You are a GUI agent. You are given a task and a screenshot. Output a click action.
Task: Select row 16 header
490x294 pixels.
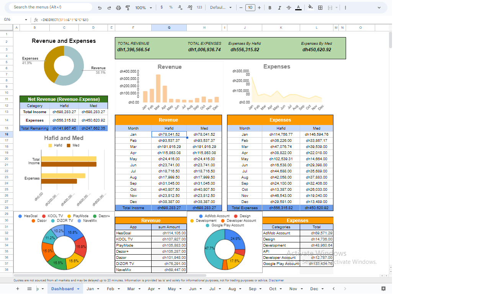(7, 135)
